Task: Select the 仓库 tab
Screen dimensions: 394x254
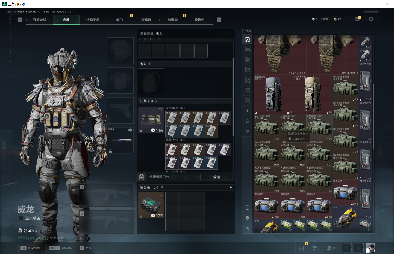Action: [x=66, y=20]
